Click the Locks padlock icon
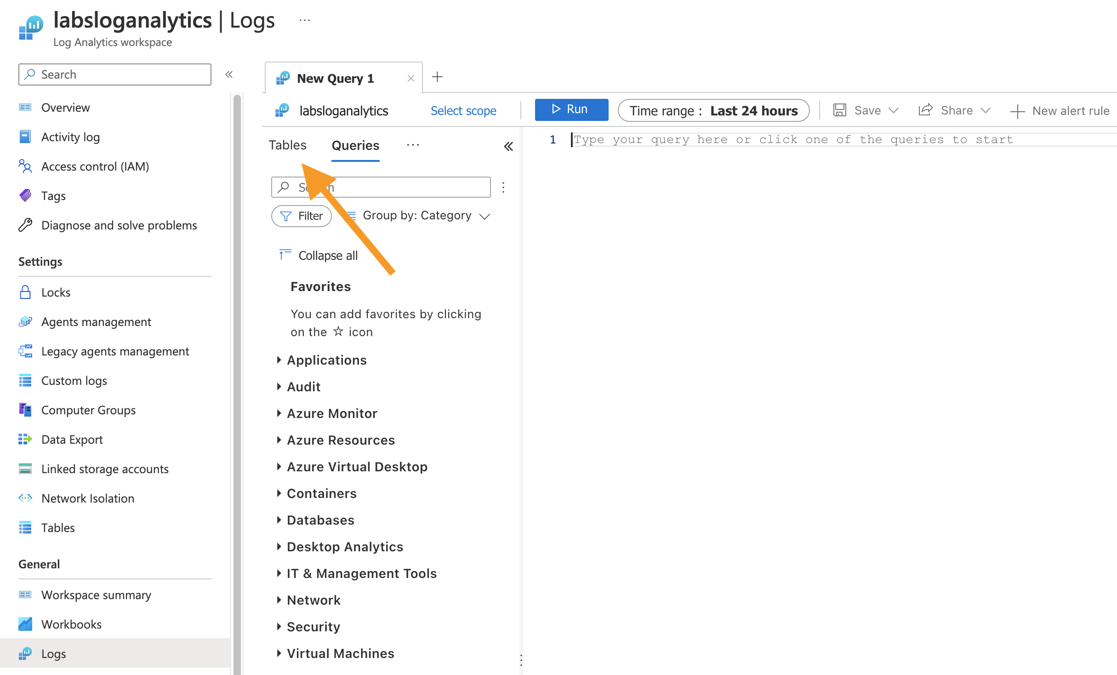Image resolution: width=1117 pixels, height=675 pixels. tap(25, 292)
